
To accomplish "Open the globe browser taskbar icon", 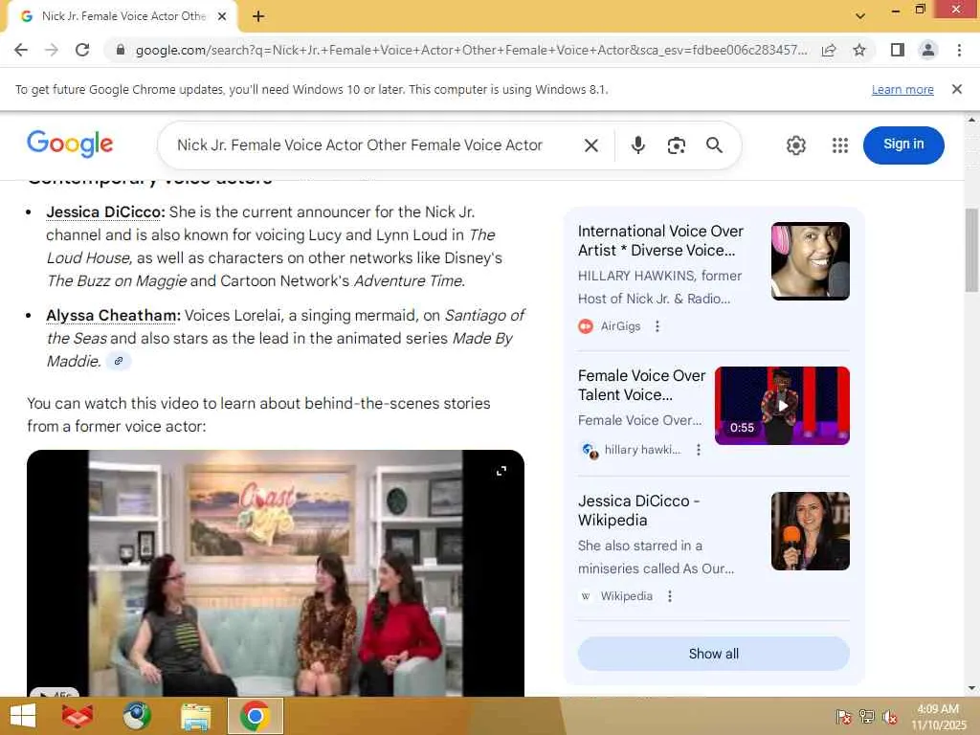I will (136, 716).
